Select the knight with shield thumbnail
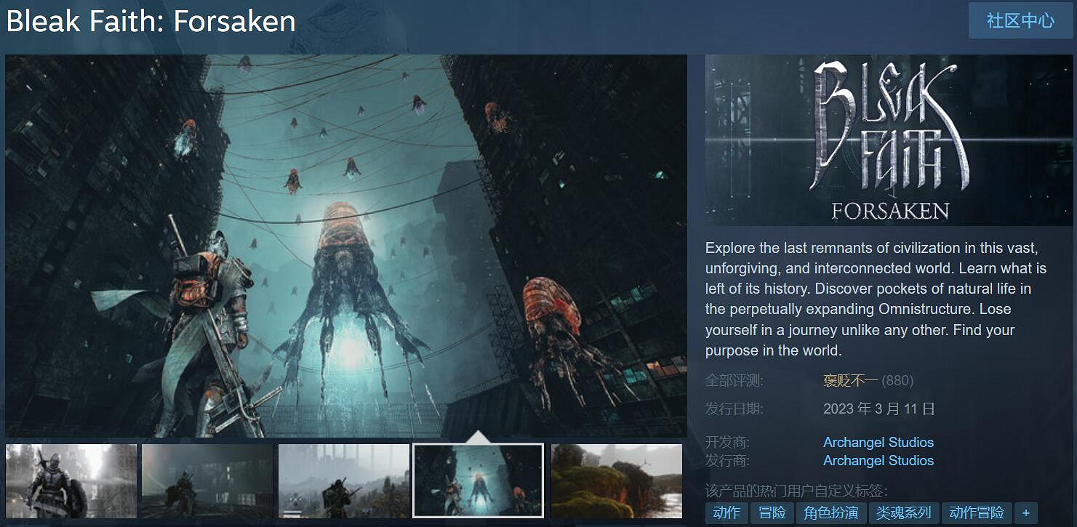This screenshot has height=527, width=1077. point(71,480)
